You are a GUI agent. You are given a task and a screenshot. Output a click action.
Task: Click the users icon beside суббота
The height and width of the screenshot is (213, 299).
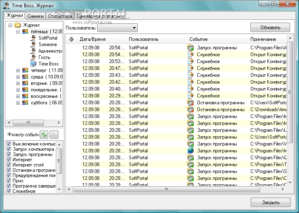coord(25,103)
